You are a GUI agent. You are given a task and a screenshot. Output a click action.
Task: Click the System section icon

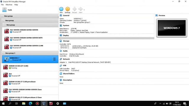(x=61, y=26)
